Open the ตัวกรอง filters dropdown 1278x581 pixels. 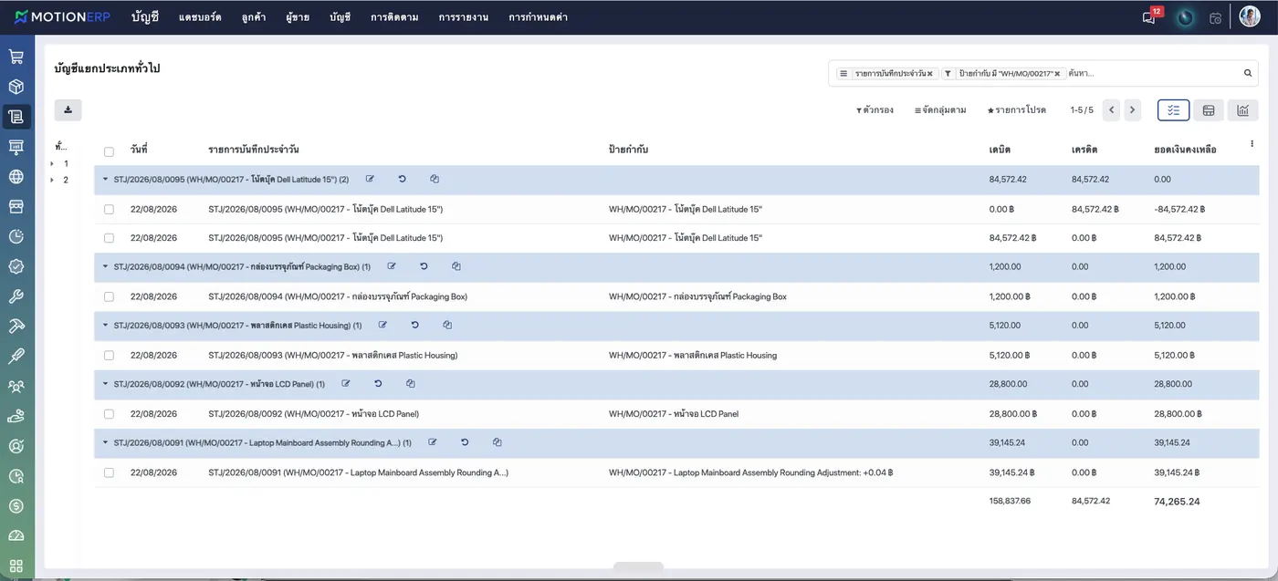[x=875, y=110]
